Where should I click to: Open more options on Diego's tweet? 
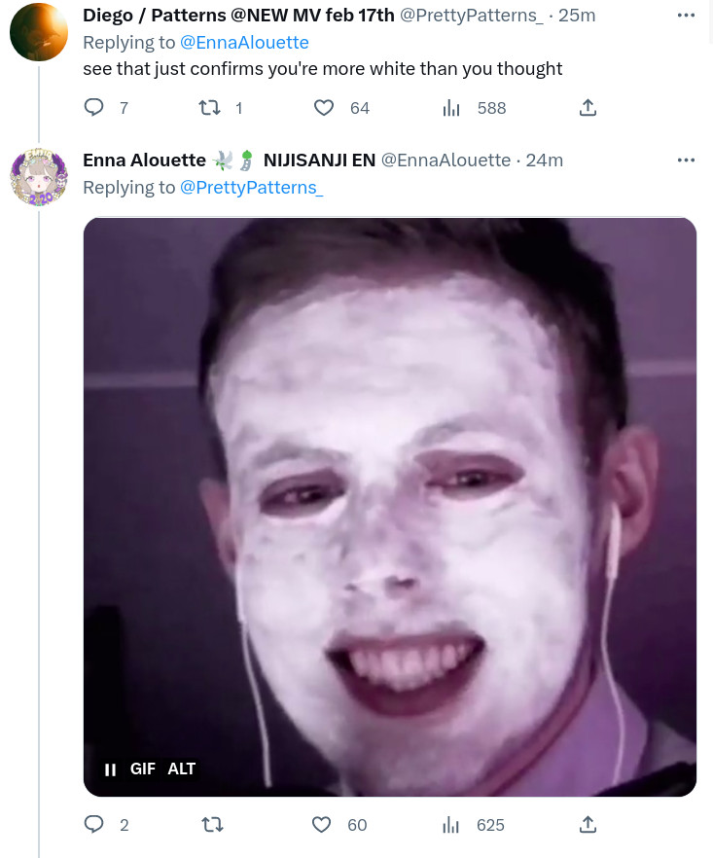click(686, 16)
